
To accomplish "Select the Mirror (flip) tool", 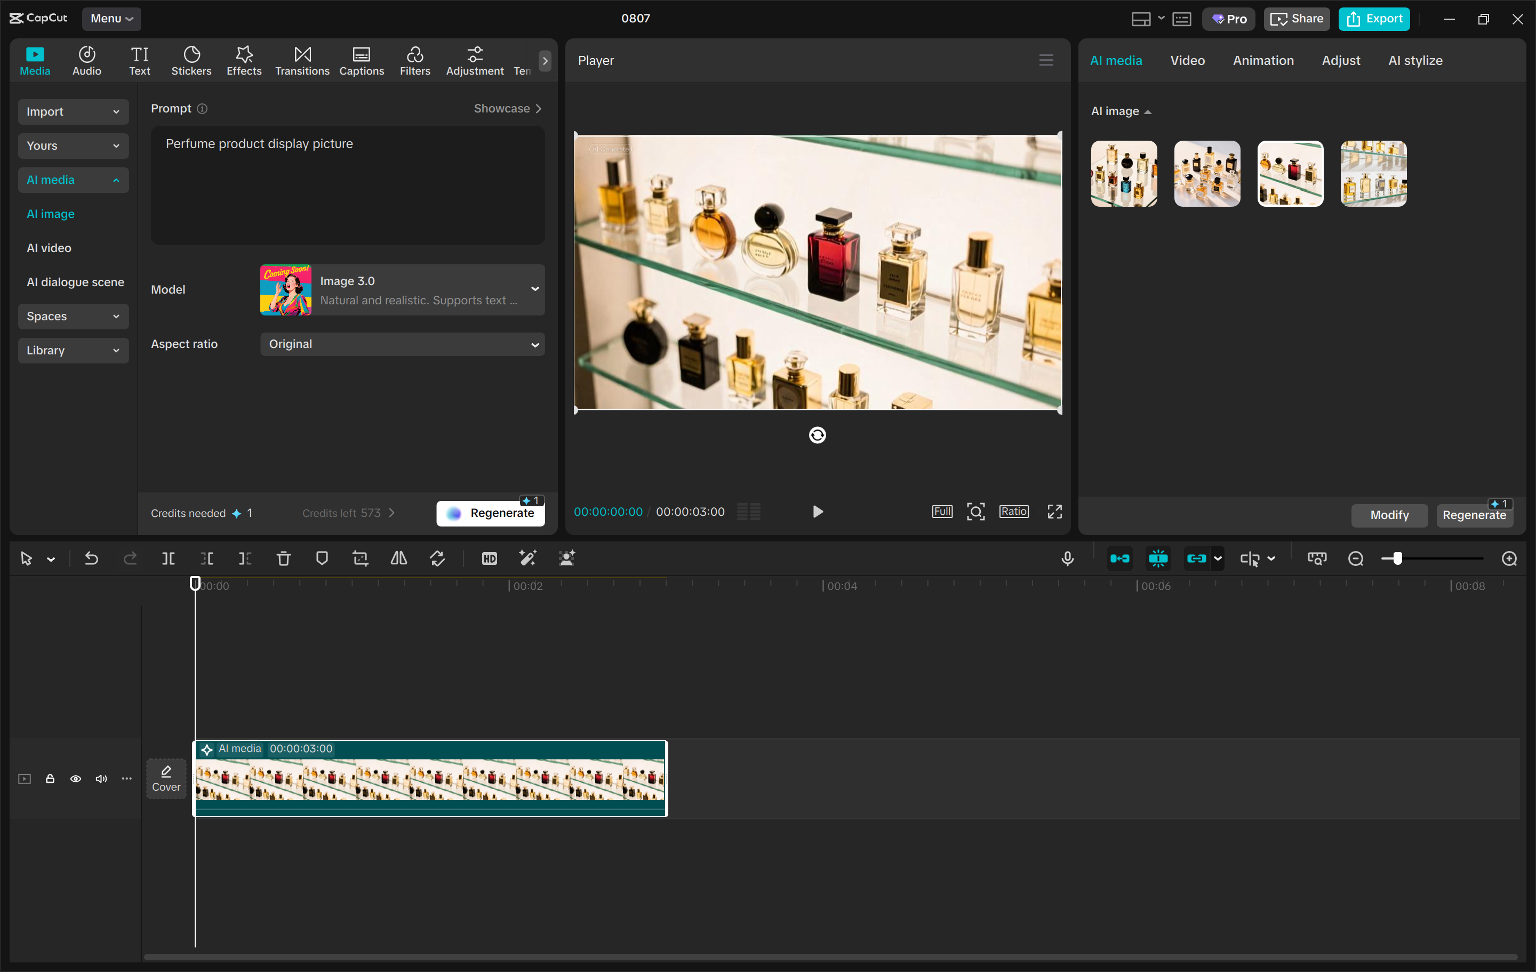I will point(398,558).
